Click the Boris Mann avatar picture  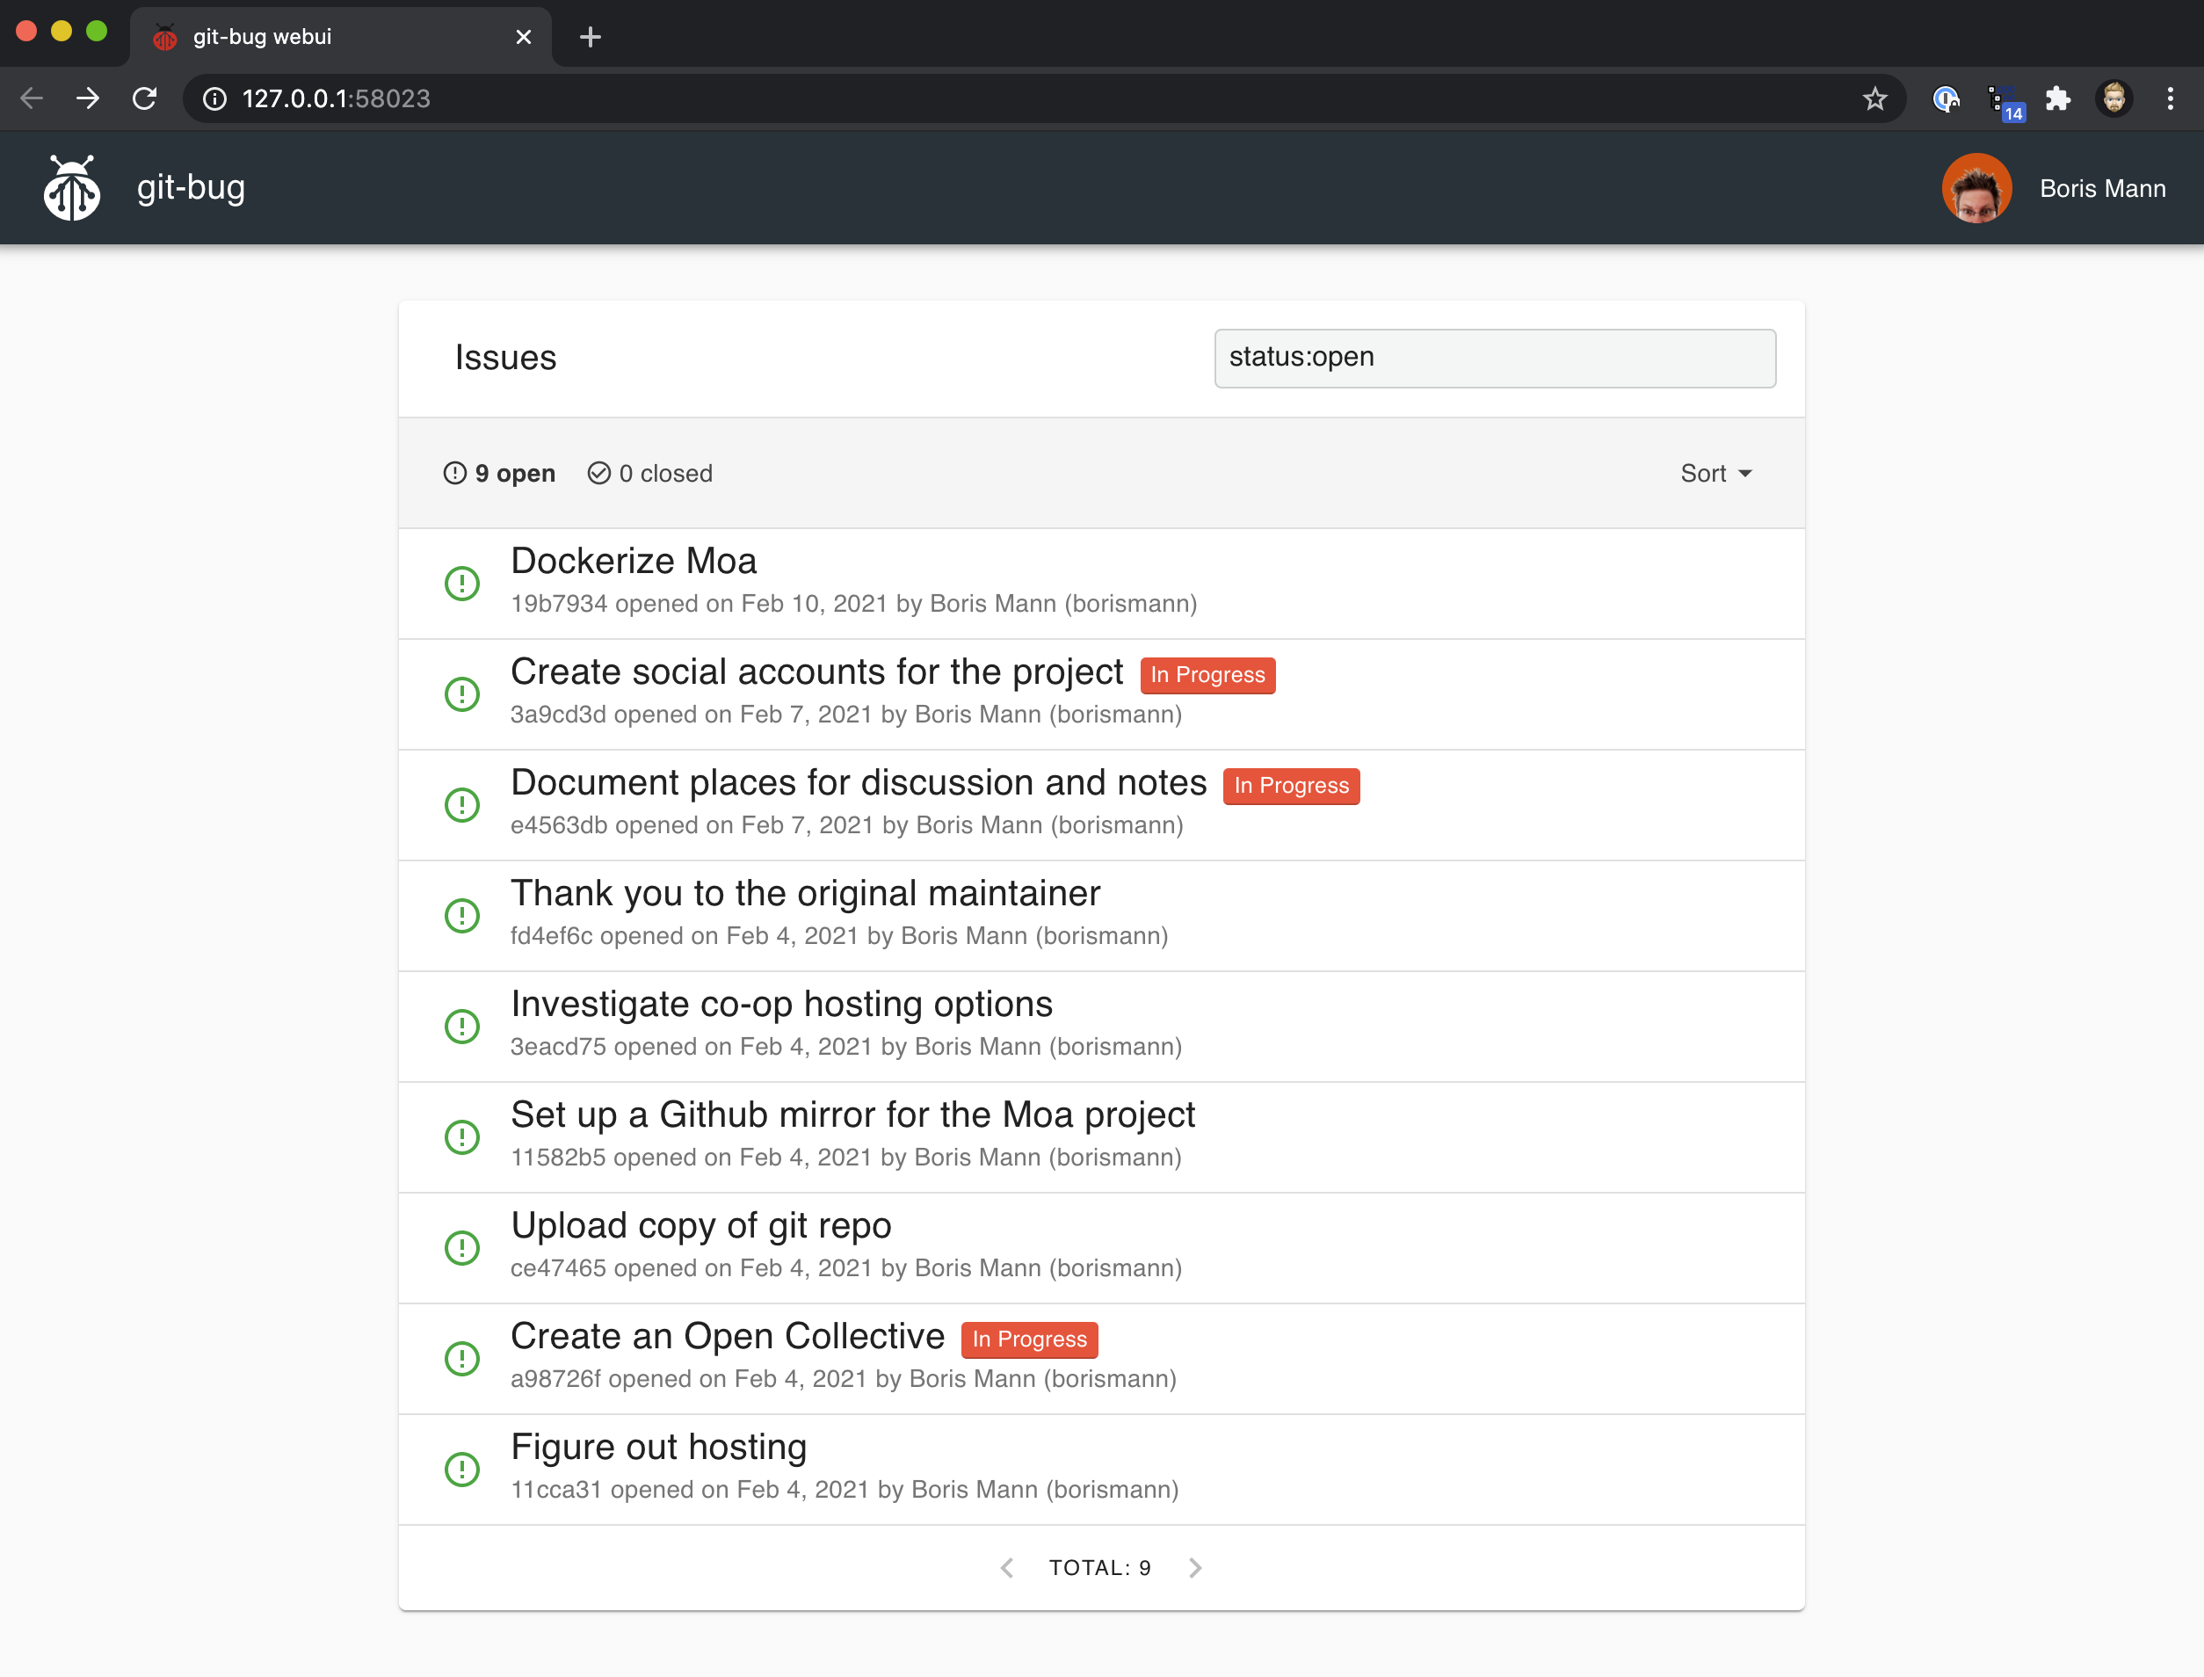(x=1976, y=189)
